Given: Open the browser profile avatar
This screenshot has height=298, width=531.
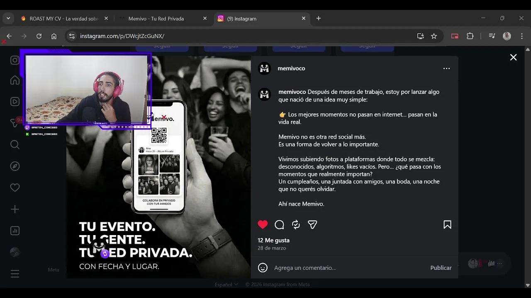Looking at the screenshot, I should coord(507,36).
